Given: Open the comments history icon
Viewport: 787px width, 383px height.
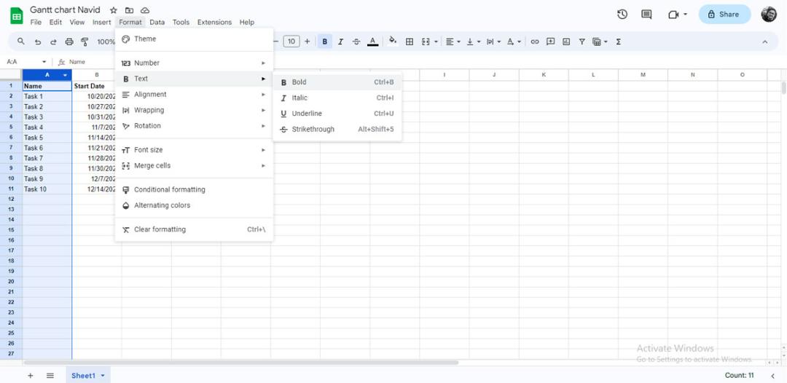Looking at the screenshot, I should (x=646, y=15).
